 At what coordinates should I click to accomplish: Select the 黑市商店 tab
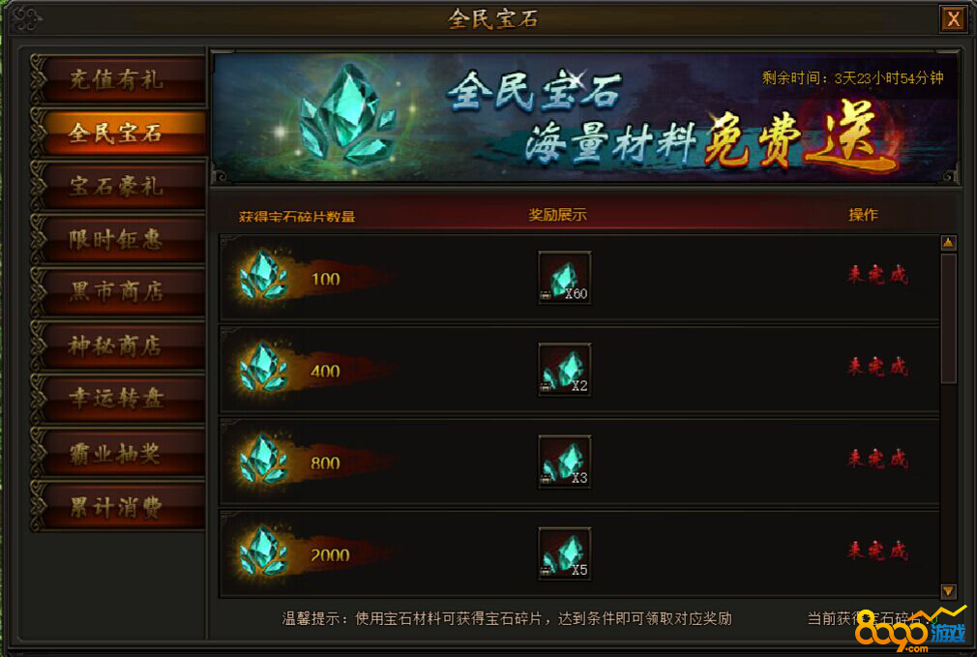tap(118, 291)
